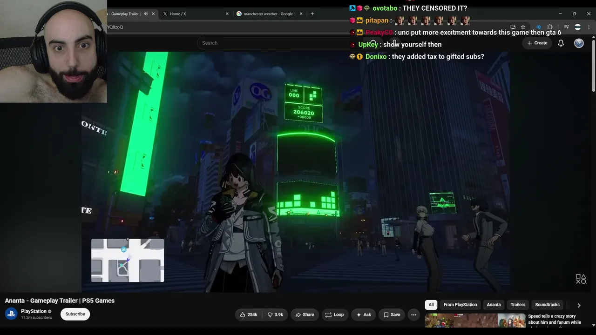Open the Chrome profile icon
This screenshot has width=596, height=335.
pos(578,27)
